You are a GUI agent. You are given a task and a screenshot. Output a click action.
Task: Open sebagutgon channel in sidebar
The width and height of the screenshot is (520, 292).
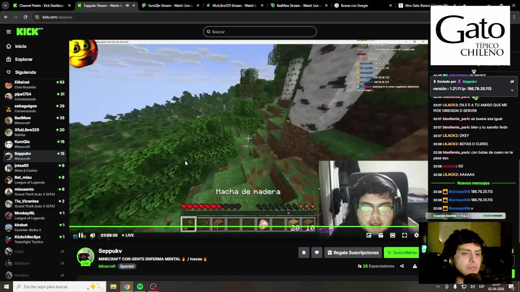pyautogui.click(x=35, y=108)
